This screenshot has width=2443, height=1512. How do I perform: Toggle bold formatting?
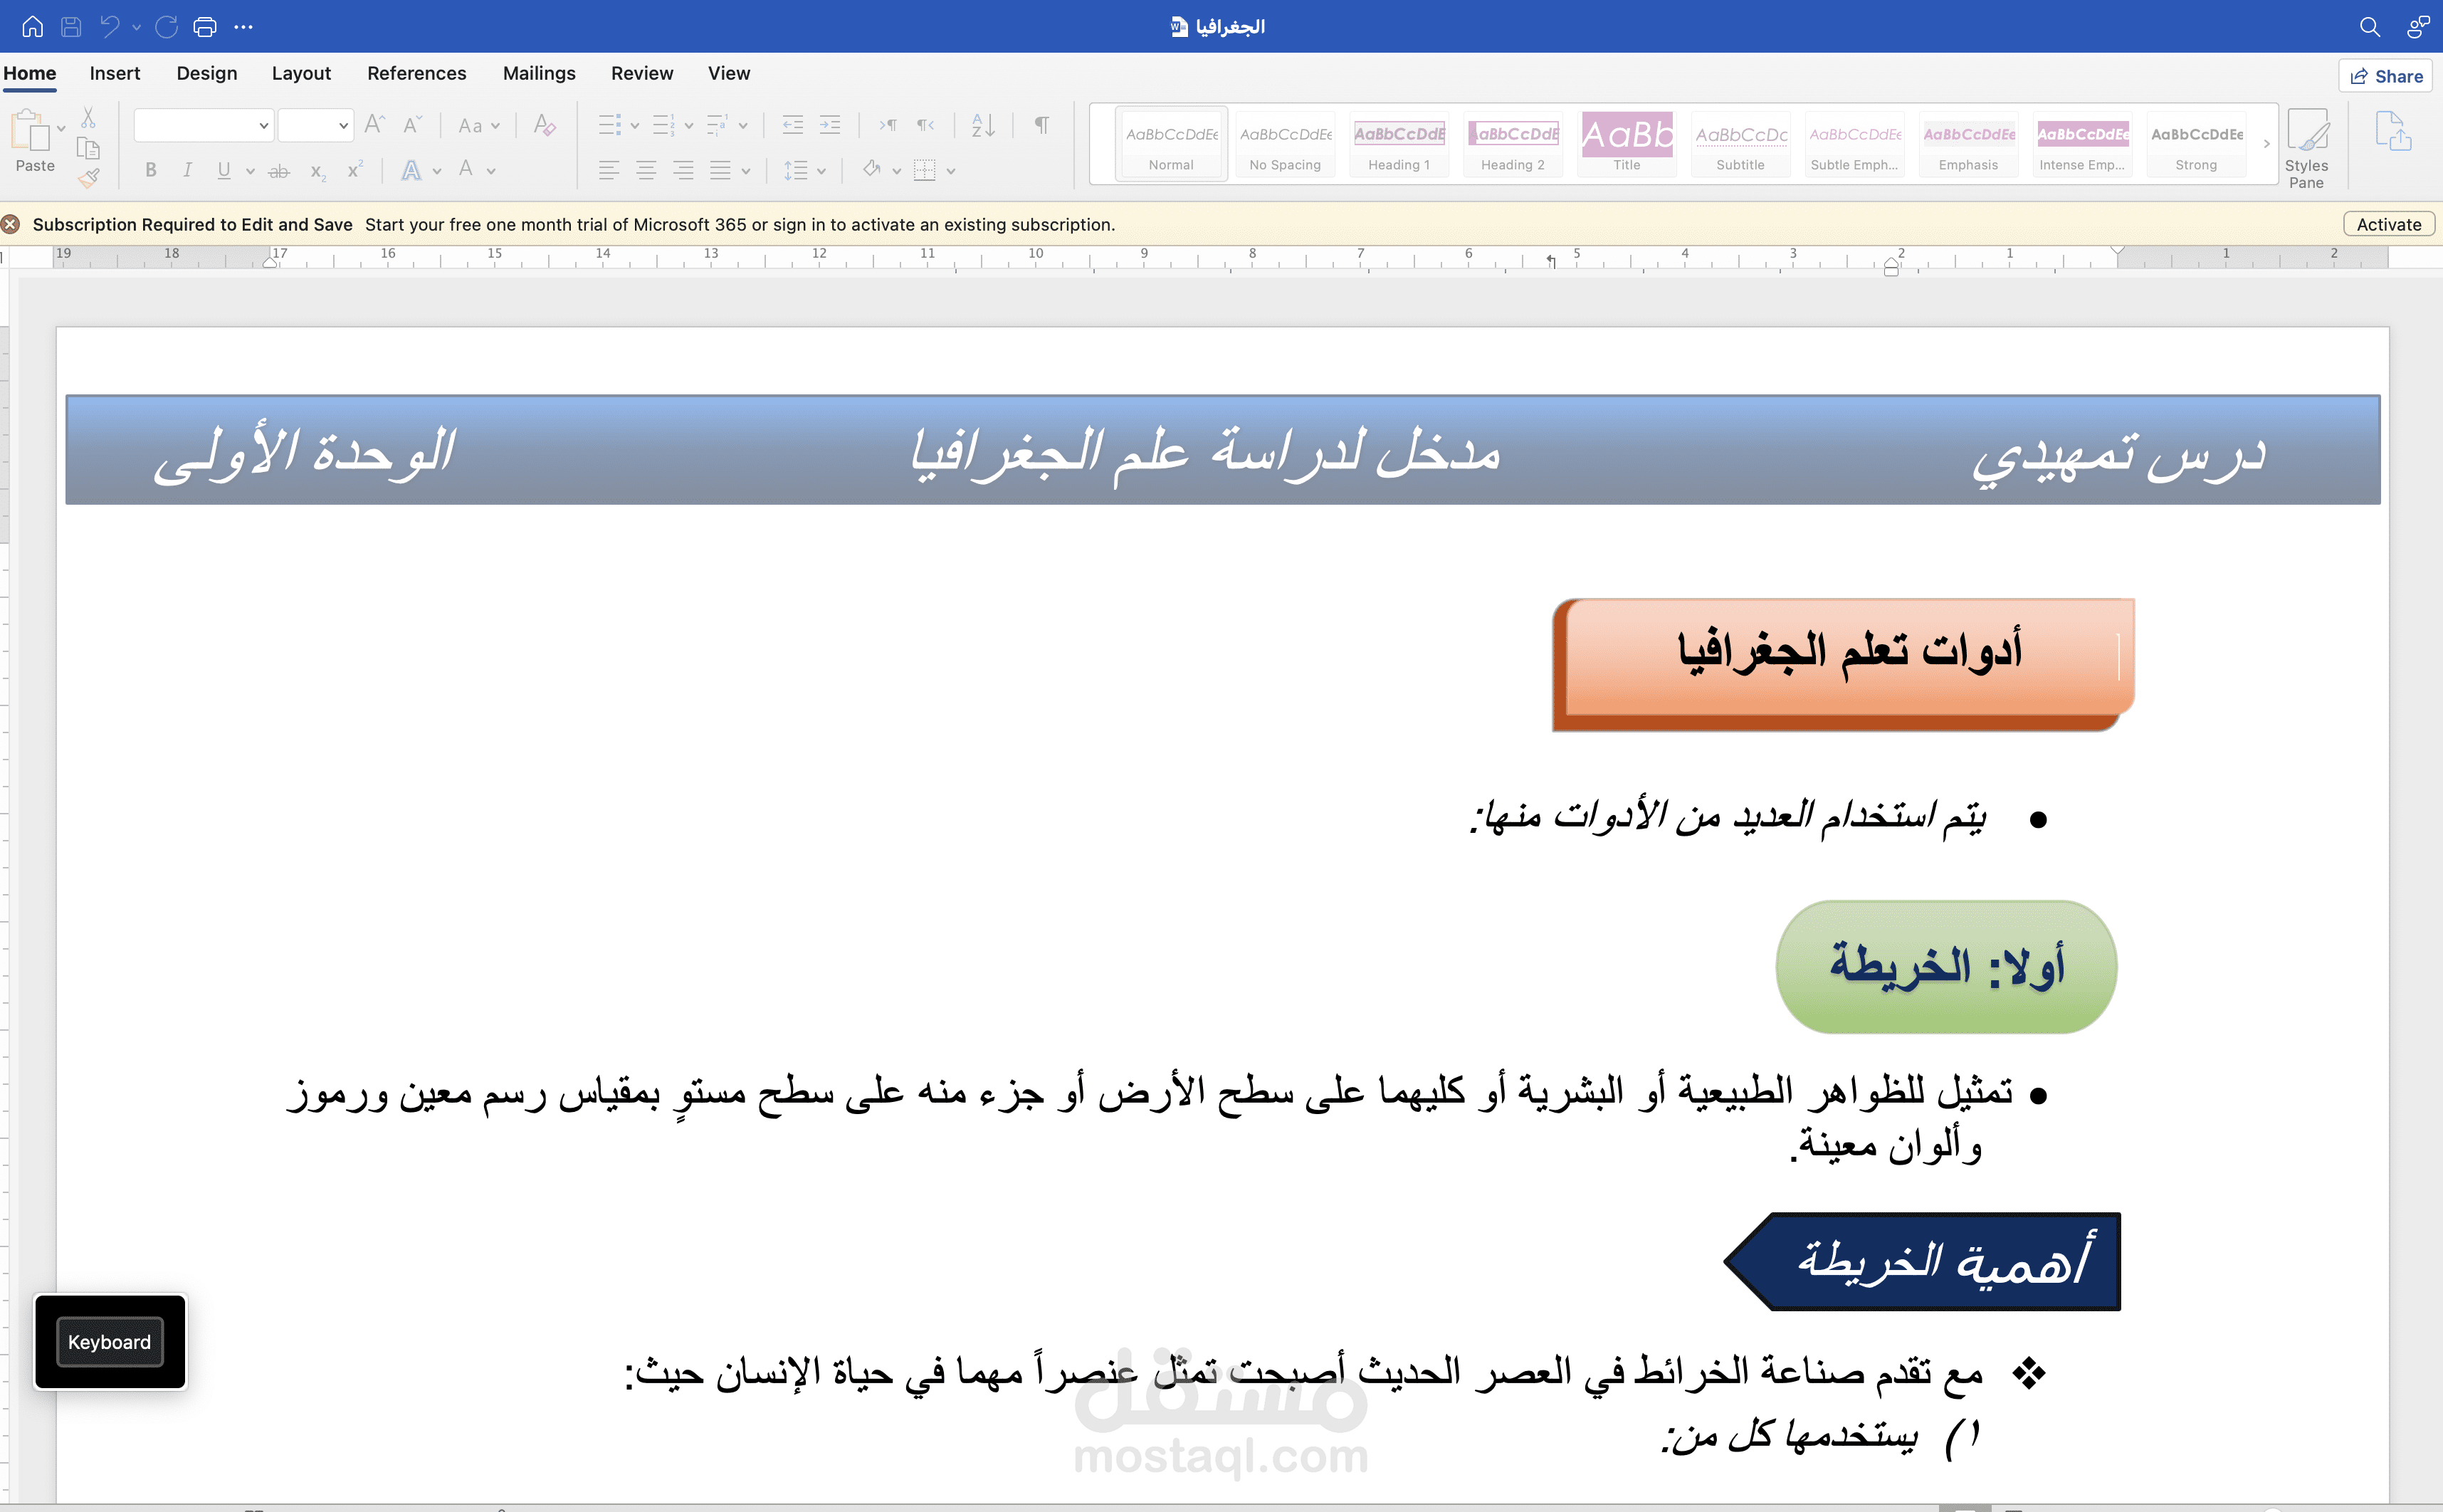tap(151, 170)
